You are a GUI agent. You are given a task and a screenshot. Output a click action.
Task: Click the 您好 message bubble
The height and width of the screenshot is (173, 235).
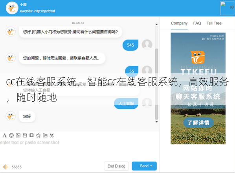pos(27,116)
